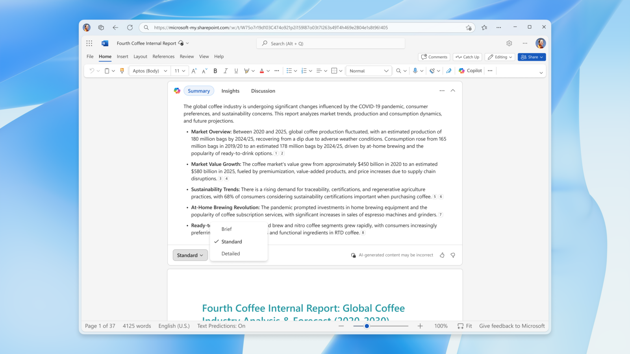Apply underline to selected text
Image resolution: width=630 pixels, height=354 pixels.
pyautogui.click(x=235, y=71)
